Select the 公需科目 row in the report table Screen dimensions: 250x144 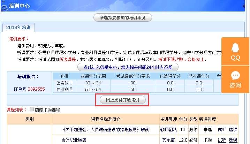coord(65,83)
